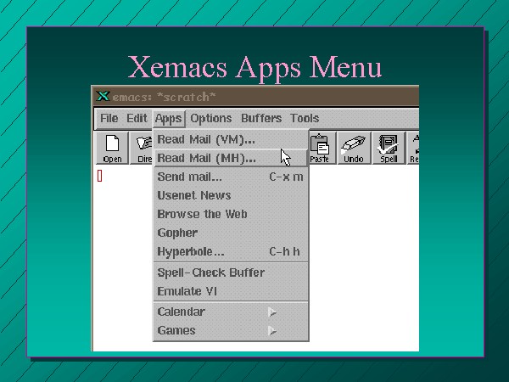Select Emulate VI menu entry
This screenshot has width=509, height=382.
[231, 291]
